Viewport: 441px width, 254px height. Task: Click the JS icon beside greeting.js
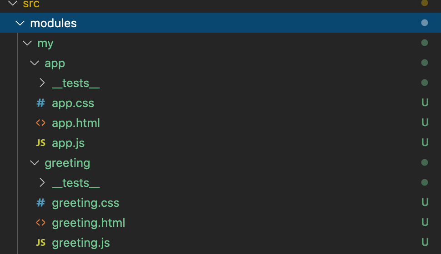[40, 243]
